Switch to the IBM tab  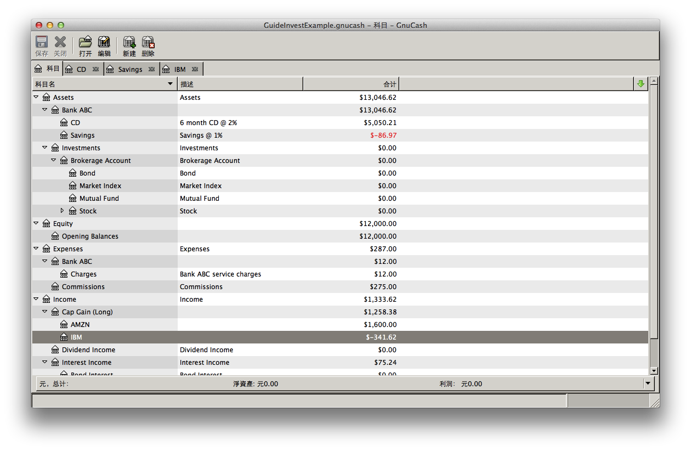(180, 70)
